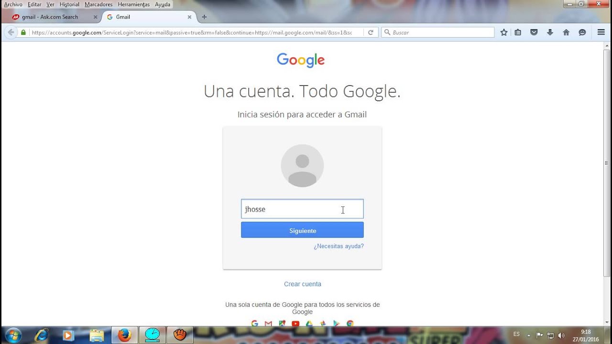Screen dimensions: 612x344
Task: Open the Historial menu
Action: pos(69,4)
